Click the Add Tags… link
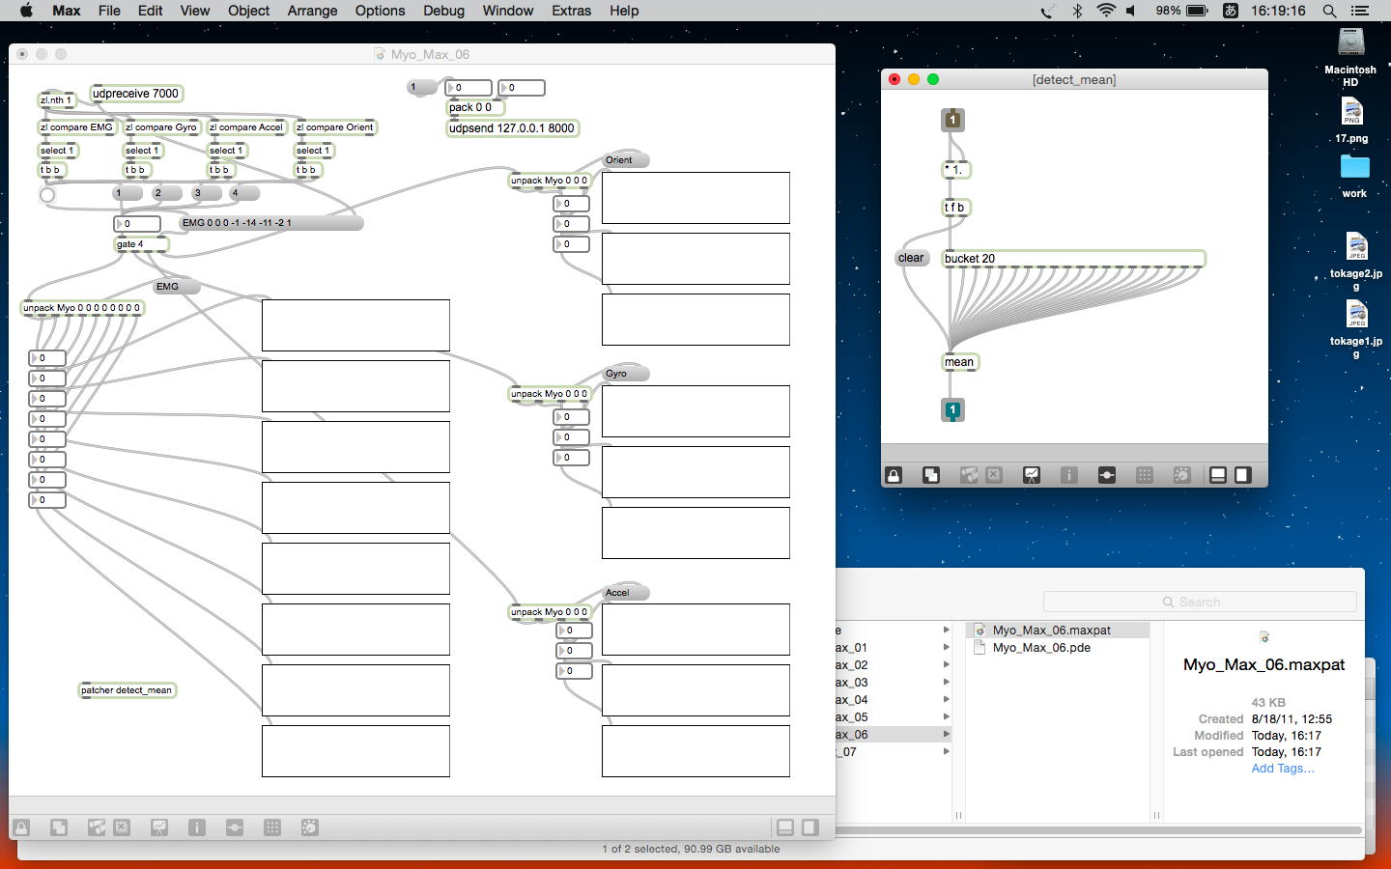1391x869 pixels. click(1282, 769)
